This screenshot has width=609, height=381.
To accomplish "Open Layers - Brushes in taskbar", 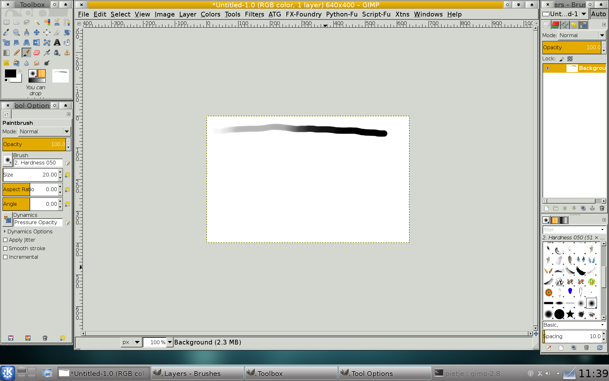I will 197,373.
